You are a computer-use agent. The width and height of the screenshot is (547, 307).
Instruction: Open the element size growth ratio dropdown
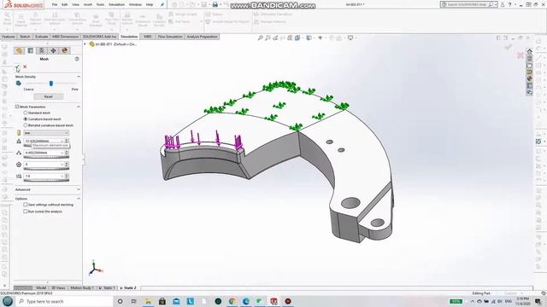pos(62,177)
